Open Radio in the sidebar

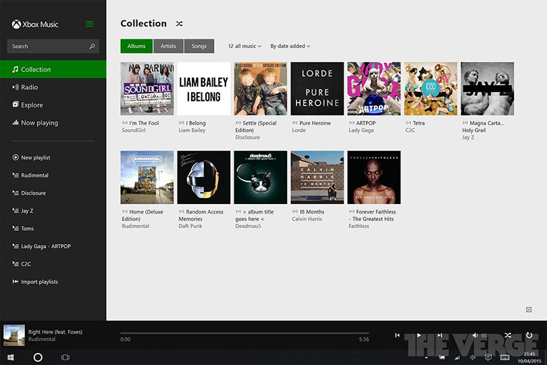coord(53,87)
